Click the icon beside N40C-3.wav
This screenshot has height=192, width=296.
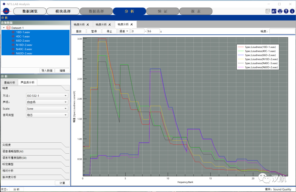13,49
